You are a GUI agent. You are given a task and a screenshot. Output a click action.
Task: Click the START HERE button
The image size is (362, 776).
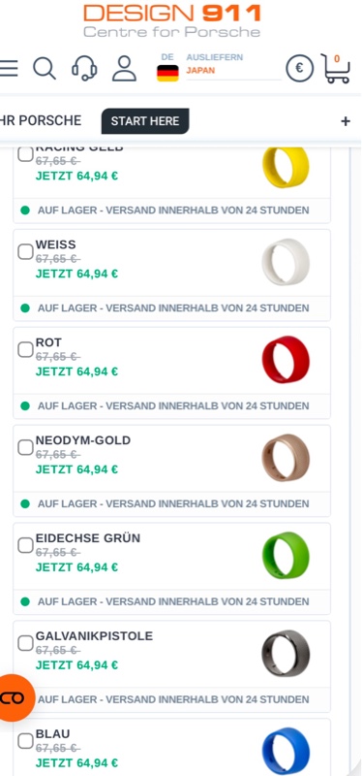click(145, 121)
